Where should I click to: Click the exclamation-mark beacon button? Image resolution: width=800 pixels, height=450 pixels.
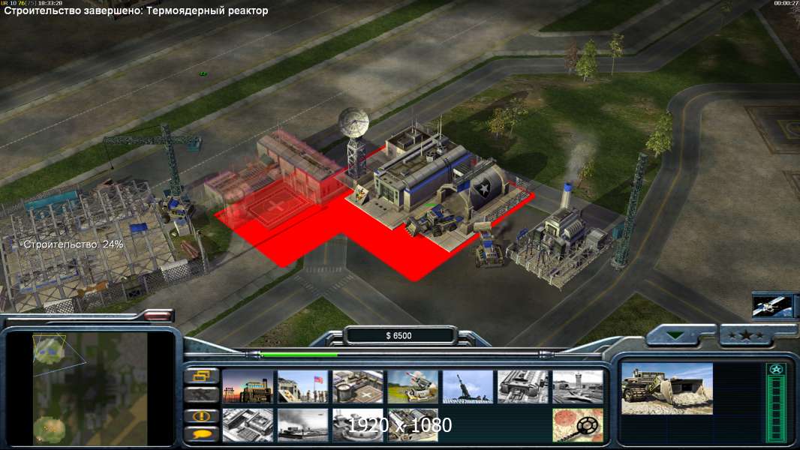pyautogui.click(x=202, y=415)
